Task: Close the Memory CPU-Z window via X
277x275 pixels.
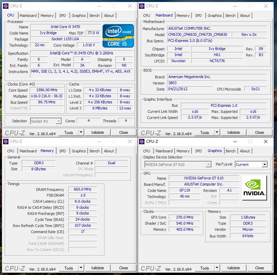Action: point(130,142)
